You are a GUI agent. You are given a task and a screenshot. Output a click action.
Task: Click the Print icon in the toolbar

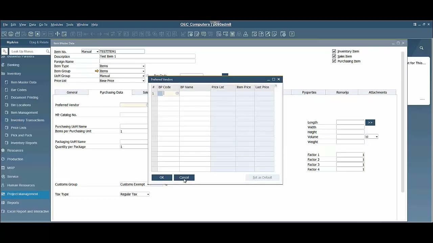[x=11, y=34]
